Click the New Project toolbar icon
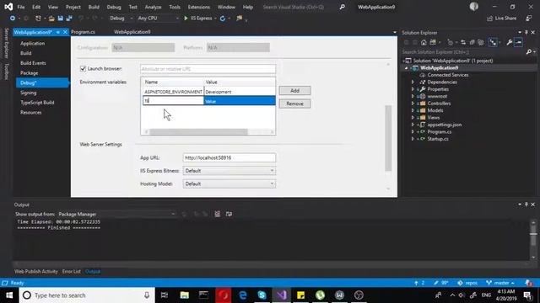Image resolution: width=540 pixels, height=303 pixels. [38, 19]
